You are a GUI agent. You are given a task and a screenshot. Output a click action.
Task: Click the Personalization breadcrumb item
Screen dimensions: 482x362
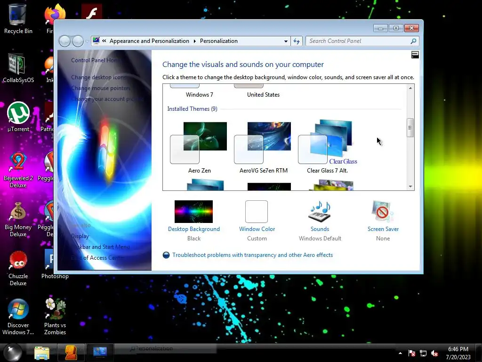tap(218, 41)
